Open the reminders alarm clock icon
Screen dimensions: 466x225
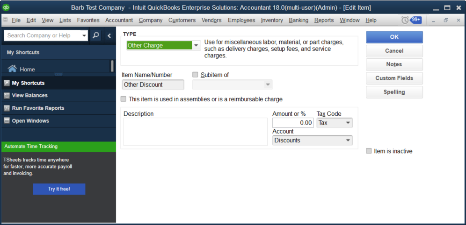(405, 20)
